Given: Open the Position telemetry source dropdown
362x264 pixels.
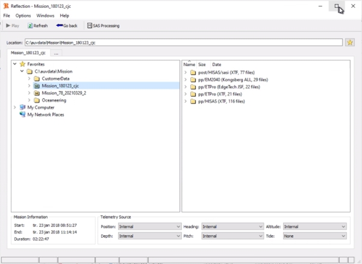Looking at the screenshot, I should 149,227.
